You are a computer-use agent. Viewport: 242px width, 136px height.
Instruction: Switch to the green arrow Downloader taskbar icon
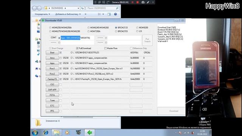coord(90,133)
